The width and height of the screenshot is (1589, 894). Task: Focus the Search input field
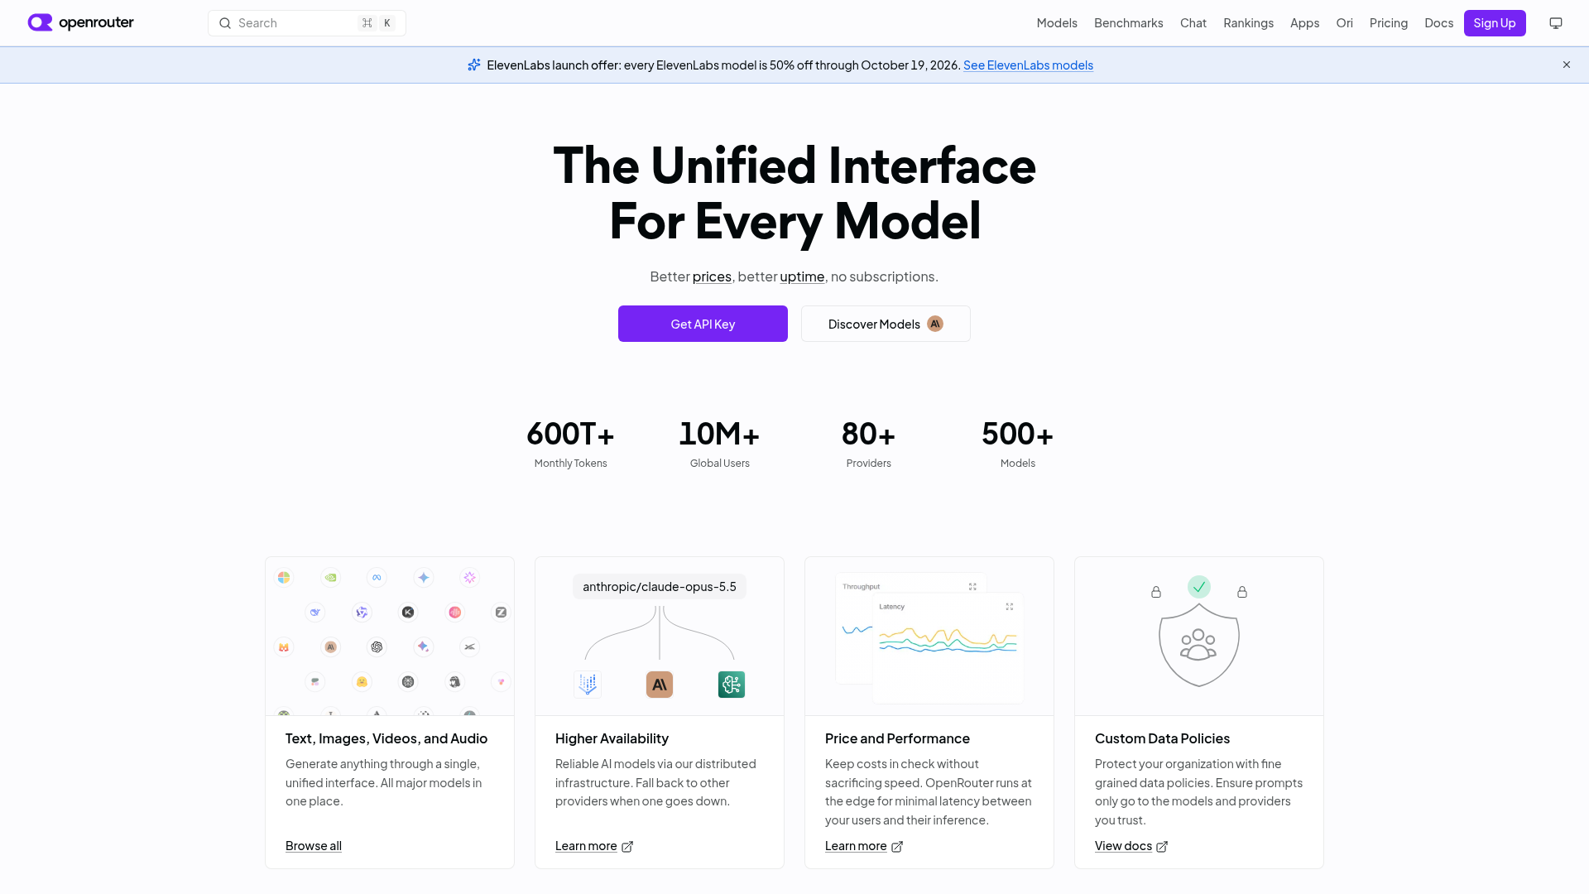307,23
